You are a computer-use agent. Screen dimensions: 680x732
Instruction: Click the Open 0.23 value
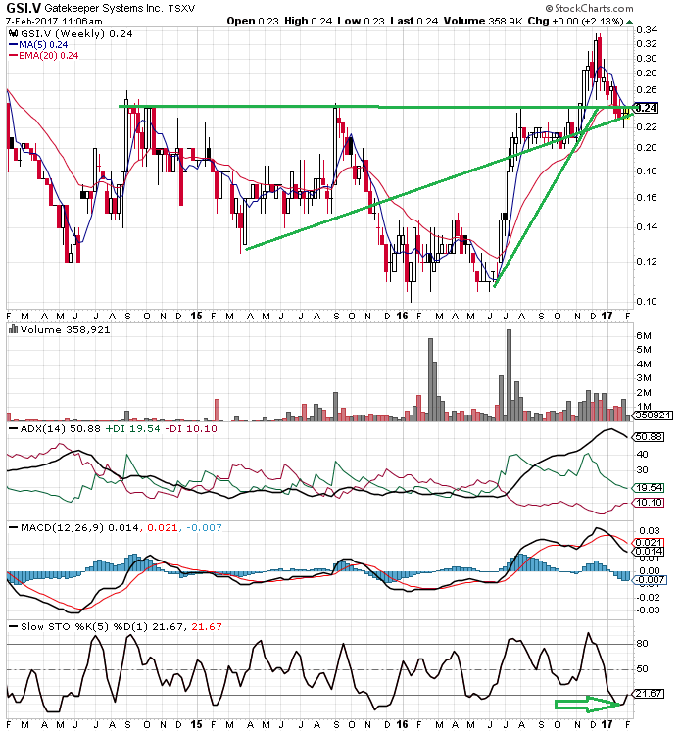(x=253, y=21)
